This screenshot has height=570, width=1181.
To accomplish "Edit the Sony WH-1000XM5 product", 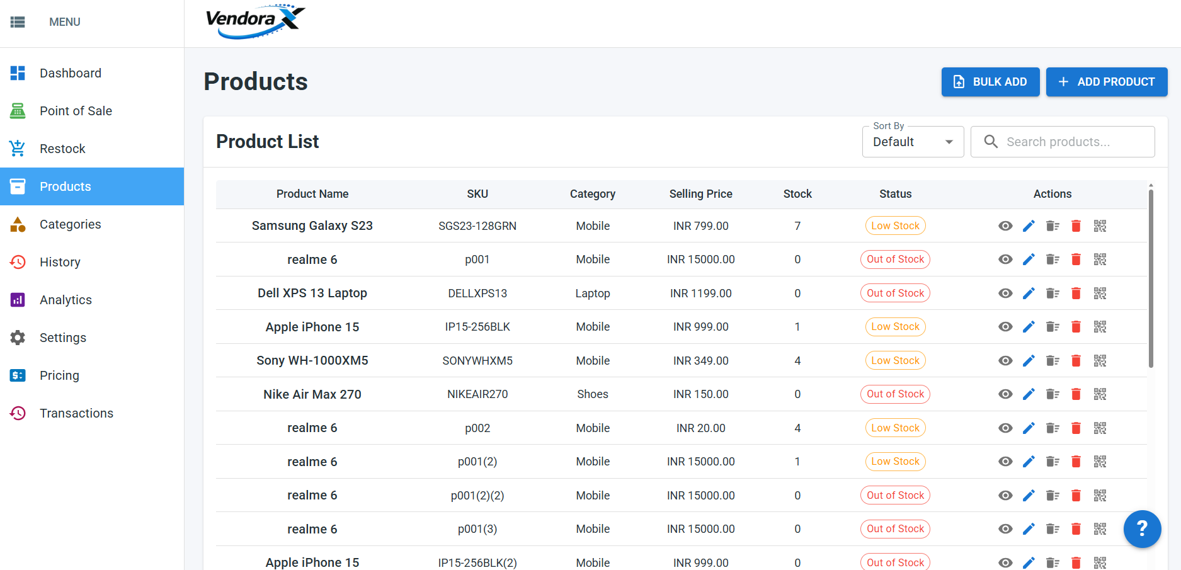I will coord(1029,361).
